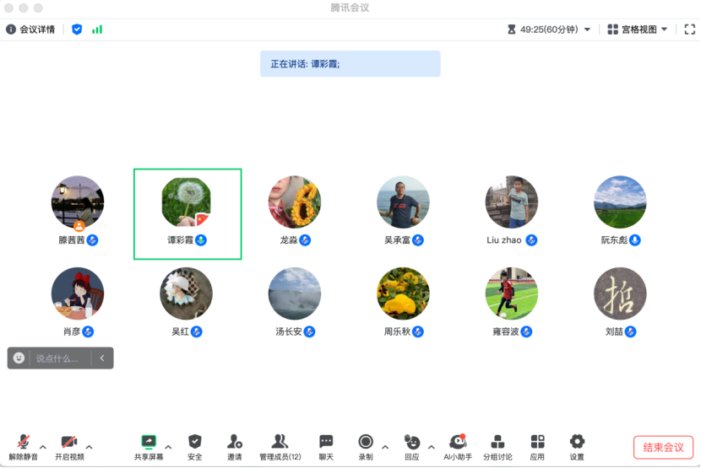Open 会议详情 meeting details
Viewport: 701px width, 468px height.
click(x=30, y=30)
